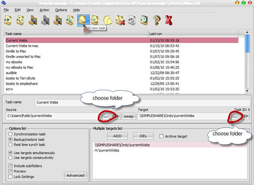Click the FTP button next to the Source field
The width and height of the screenshot is (254, 185).
[x=116, y=117]
